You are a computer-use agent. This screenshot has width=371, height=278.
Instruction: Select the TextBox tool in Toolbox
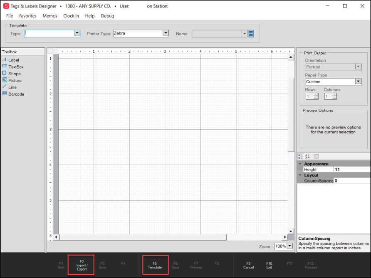coord(15,67)
